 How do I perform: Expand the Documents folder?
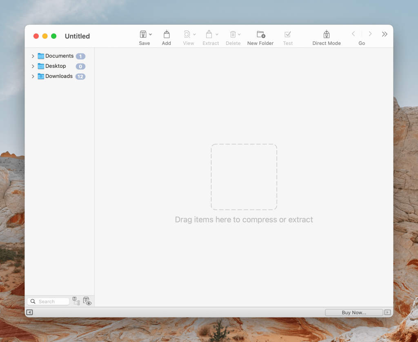tap(33, 56)
